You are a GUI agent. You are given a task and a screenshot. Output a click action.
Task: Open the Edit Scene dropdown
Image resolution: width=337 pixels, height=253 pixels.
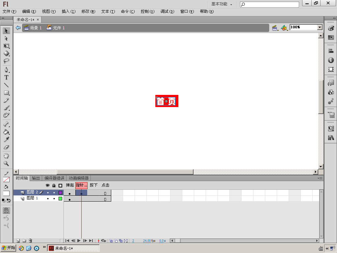275,28
